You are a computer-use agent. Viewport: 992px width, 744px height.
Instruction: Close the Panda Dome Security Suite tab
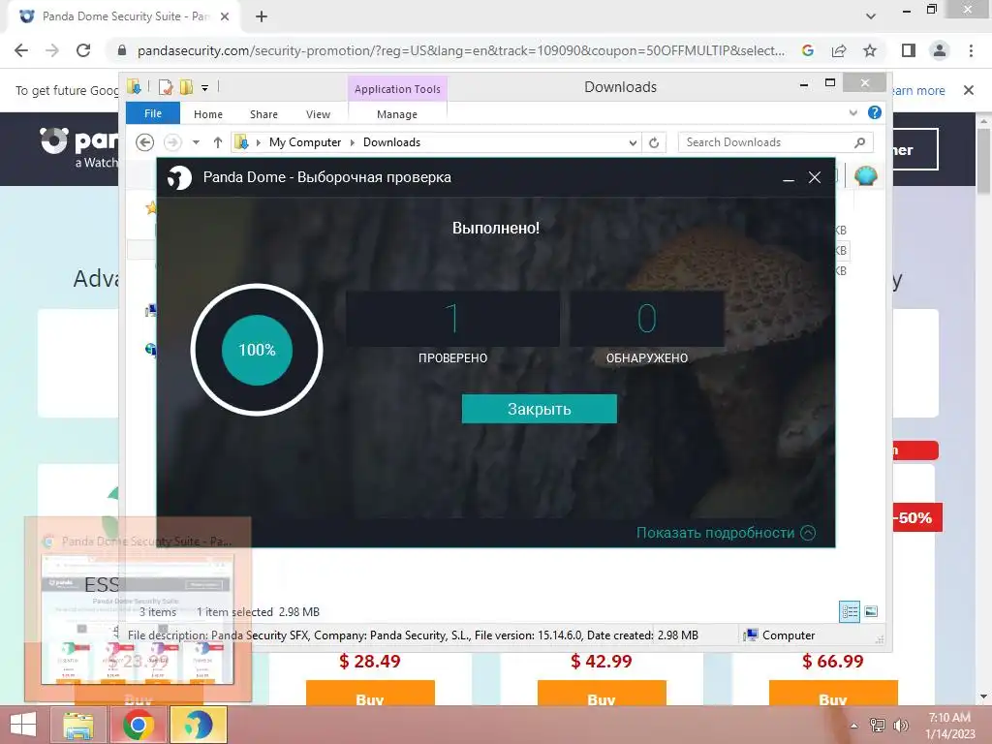click(x=225, y=16)
